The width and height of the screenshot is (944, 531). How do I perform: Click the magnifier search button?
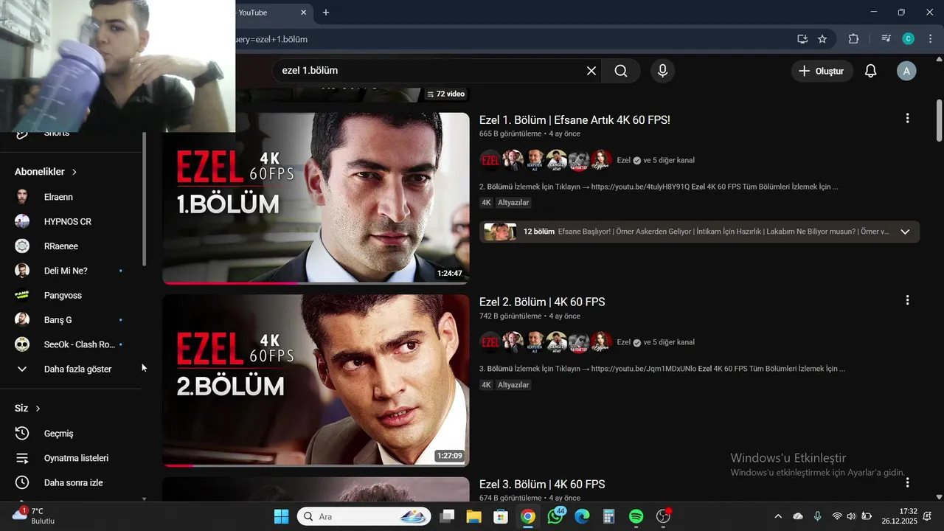[x=621, y=71]
